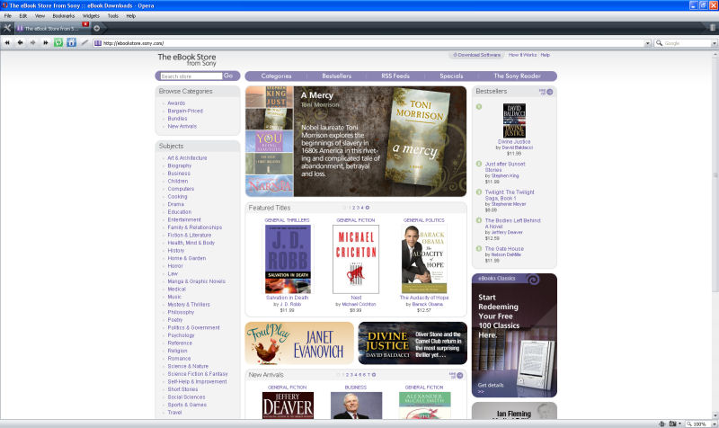Viewport: 719px width, 428px height.
Task: Click the Rewind navigation button
Action: (7, 42)
